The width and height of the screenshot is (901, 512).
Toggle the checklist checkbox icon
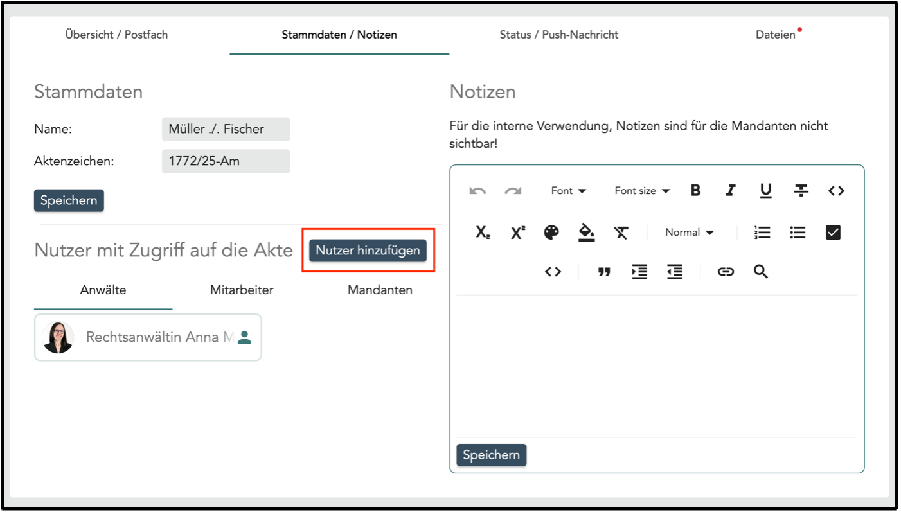[833, 233]
